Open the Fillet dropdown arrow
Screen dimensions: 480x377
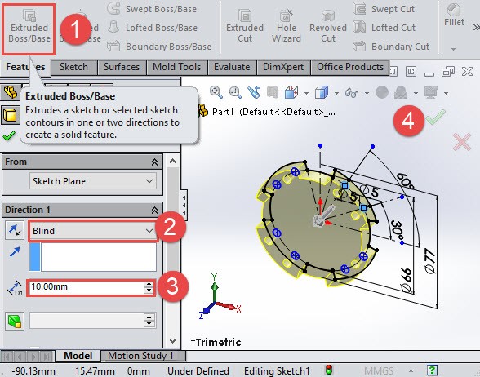click(453, 49)
